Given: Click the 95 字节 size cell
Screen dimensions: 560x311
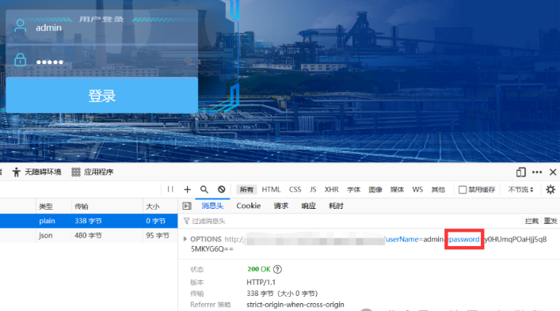Looking at the screenshot, I should coord(158,235).
